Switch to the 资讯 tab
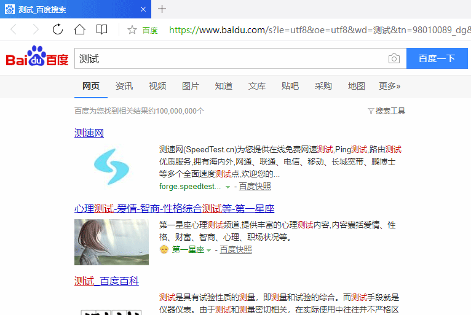Viewport: 471px width, 315px height. (x=124, y=86)
